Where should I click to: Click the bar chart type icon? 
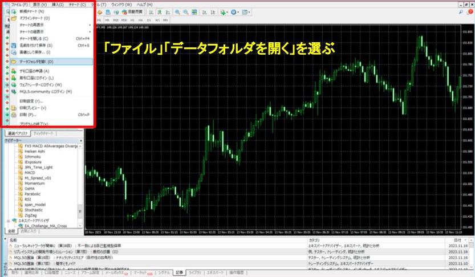[x=151, y=12]
